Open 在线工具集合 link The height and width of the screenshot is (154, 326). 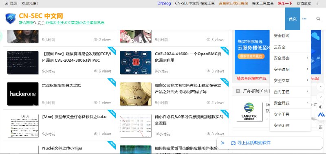(263, 3)
